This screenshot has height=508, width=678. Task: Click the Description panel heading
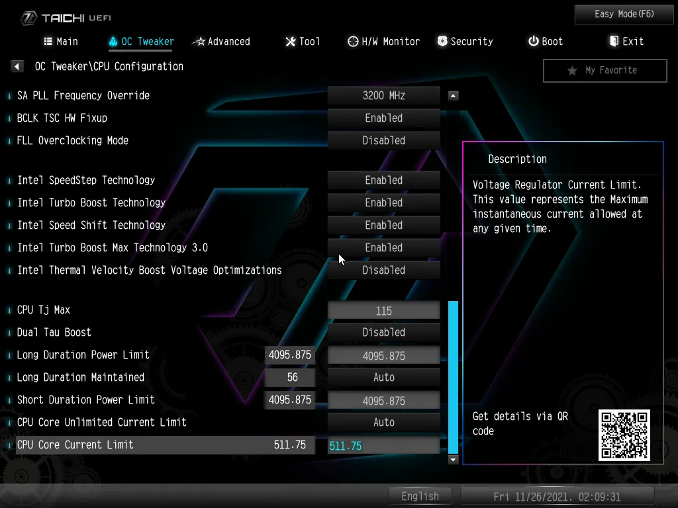(517, 159)
